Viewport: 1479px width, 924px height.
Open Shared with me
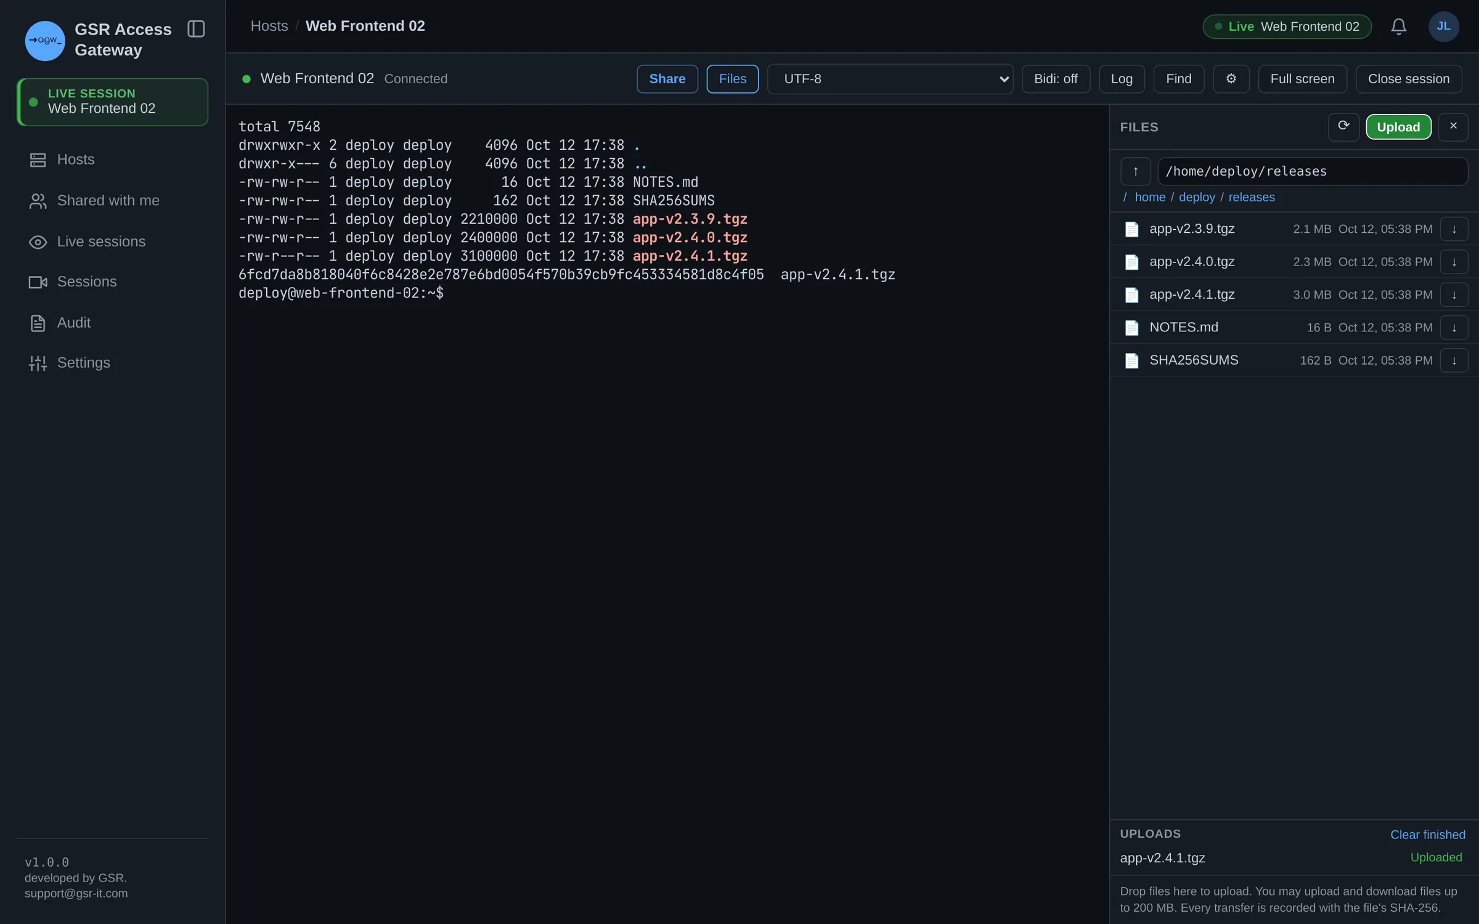[x=112, y=201]
